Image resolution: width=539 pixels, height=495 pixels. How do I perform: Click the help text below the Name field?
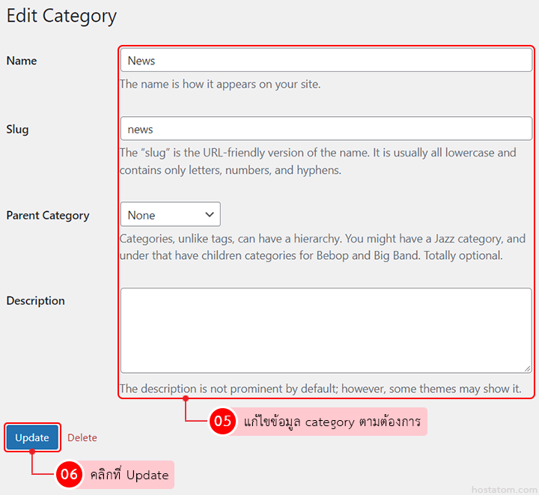tap(220, 84)
